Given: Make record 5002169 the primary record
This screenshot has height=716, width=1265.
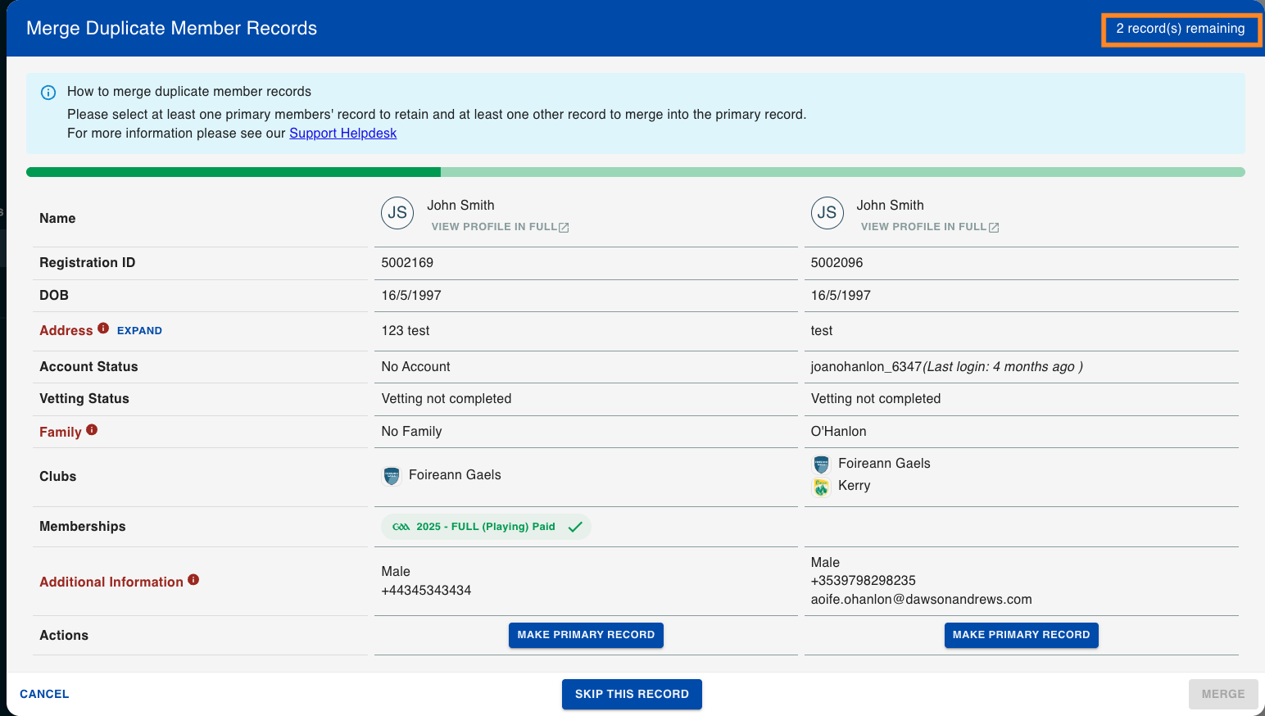Looking at the screenshot, I should pos(586,635).
